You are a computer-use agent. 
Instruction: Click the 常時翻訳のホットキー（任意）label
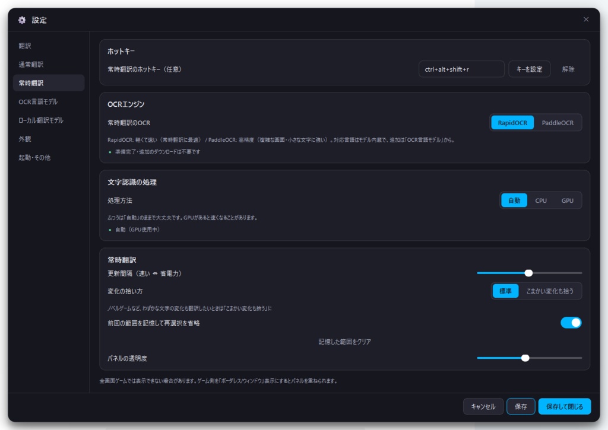point(144,69)
